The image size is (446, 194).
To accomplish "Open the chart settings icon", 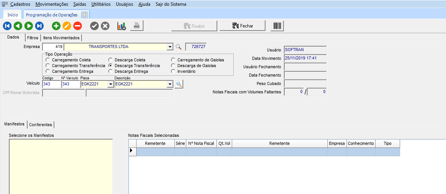I will [122, 26].
